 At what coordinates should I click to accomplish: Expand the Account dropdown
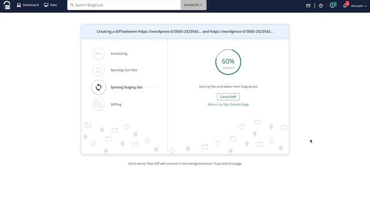coord(358,6)
